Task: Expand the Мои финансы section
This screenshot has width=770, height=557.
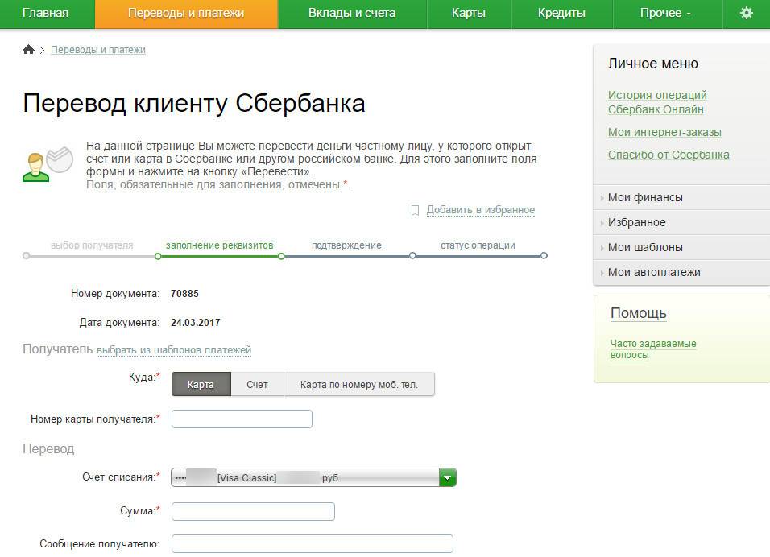Action: pyautogui.click(x=681, y=197)
